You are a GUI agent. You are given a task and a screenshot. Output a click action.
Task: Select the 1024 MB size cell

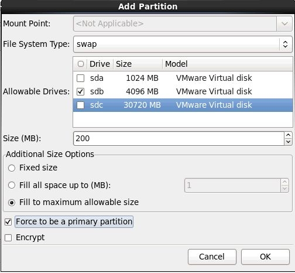142,79
